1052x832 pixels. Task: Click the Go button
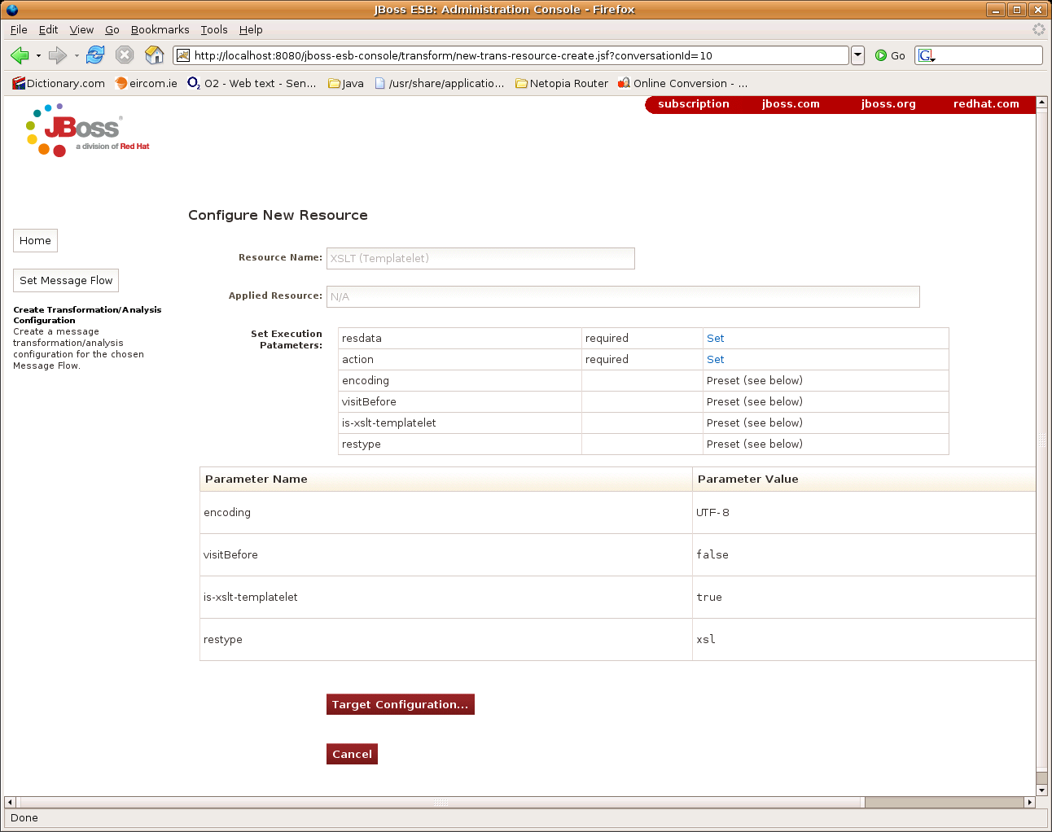coord(890,55)
